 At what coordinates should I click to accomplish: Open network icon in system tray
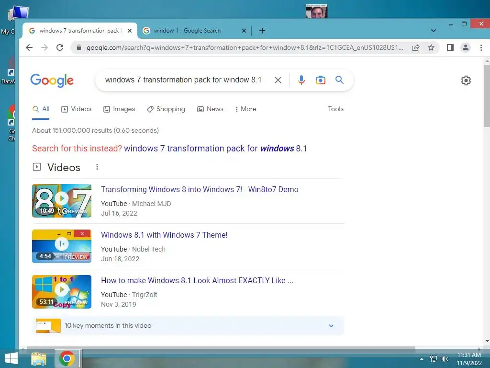[x=434, y=359]
